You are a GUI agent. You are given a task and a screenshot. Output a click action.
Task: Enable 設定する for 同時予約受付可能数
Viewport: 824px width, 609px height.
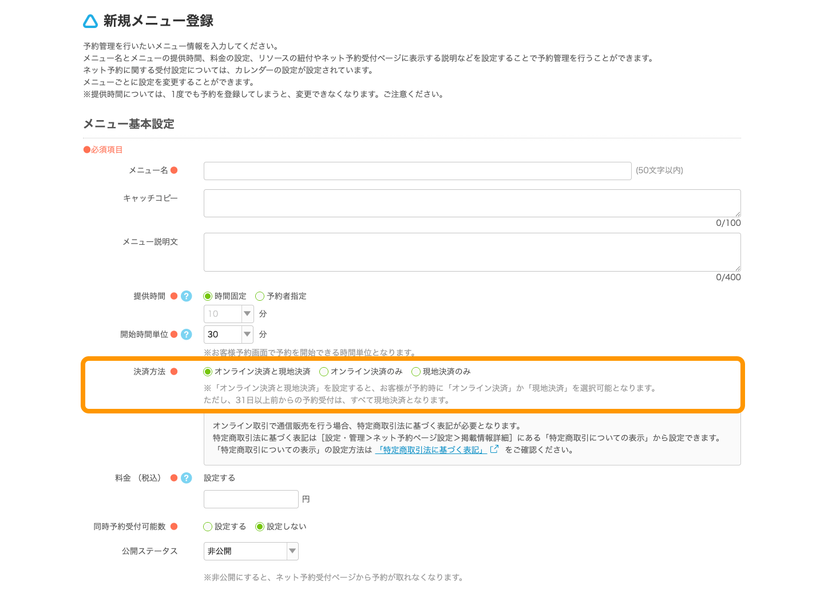point(208,527)
